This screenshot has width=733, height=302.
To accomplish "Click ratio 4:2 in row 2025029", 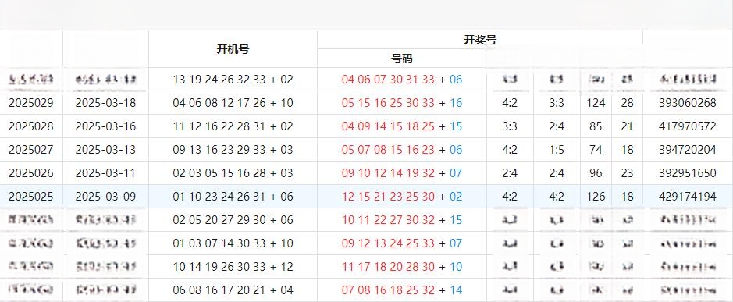I will point(510,103).
